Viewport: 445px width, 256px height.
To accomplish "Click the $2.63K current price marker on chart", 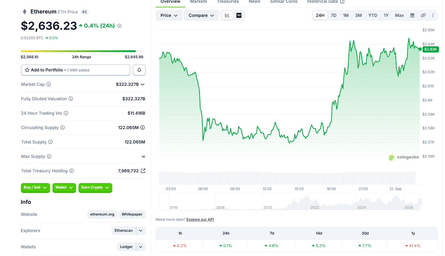I will (x=431, y=49).
